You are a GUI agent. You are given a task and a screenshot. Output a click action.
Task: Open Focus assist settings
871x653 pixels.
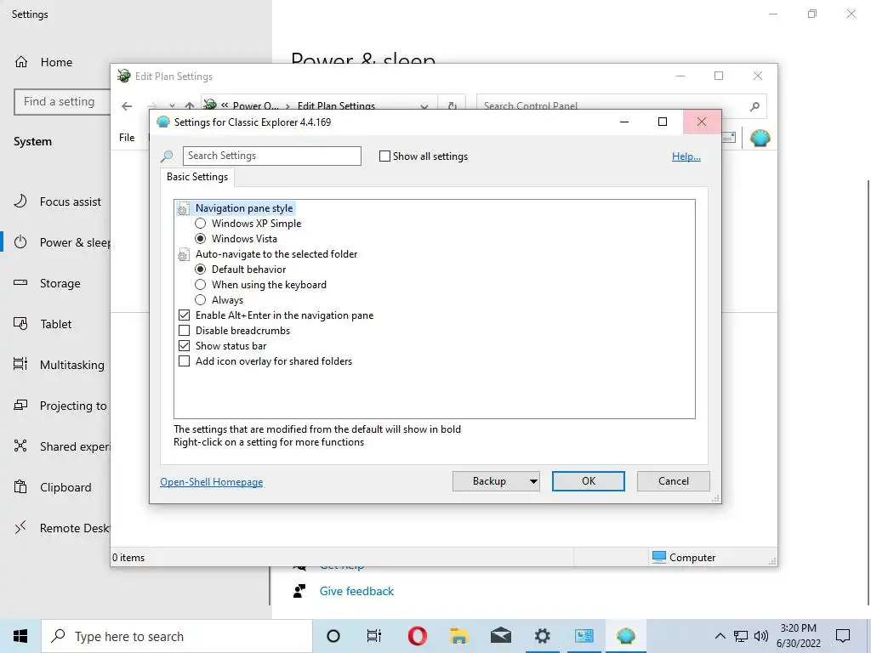click(x=58, y=202)
